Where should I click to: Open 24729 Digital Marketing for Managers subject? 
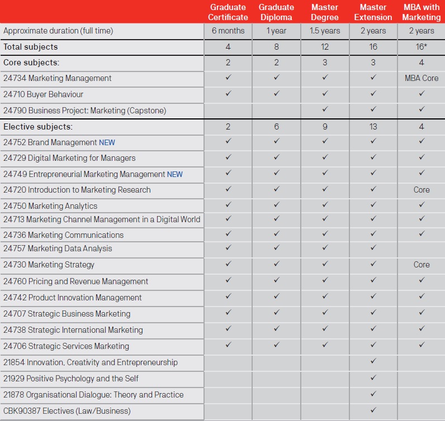coord(69,158)
